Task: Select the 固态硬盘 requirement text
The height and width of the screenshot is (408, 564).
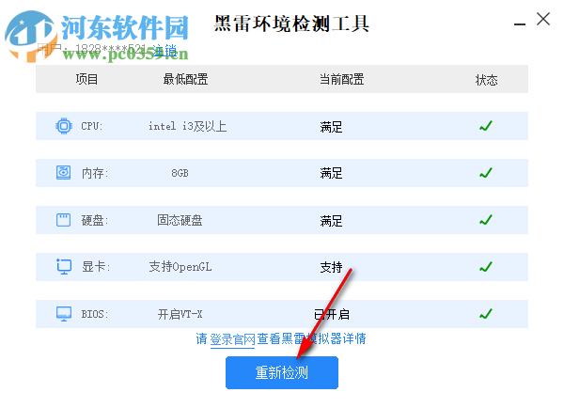Action: (180, 220)
